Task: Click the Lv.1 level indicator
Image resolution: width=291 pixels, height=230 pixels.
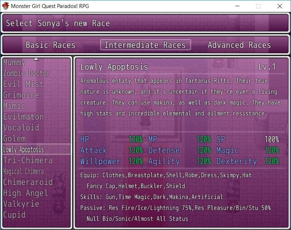Action: 267,67
